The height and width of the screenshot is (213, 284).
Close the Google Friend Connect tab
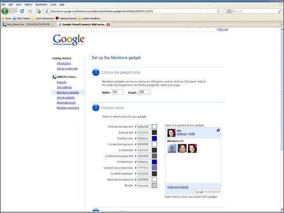(x=108, y=24)
